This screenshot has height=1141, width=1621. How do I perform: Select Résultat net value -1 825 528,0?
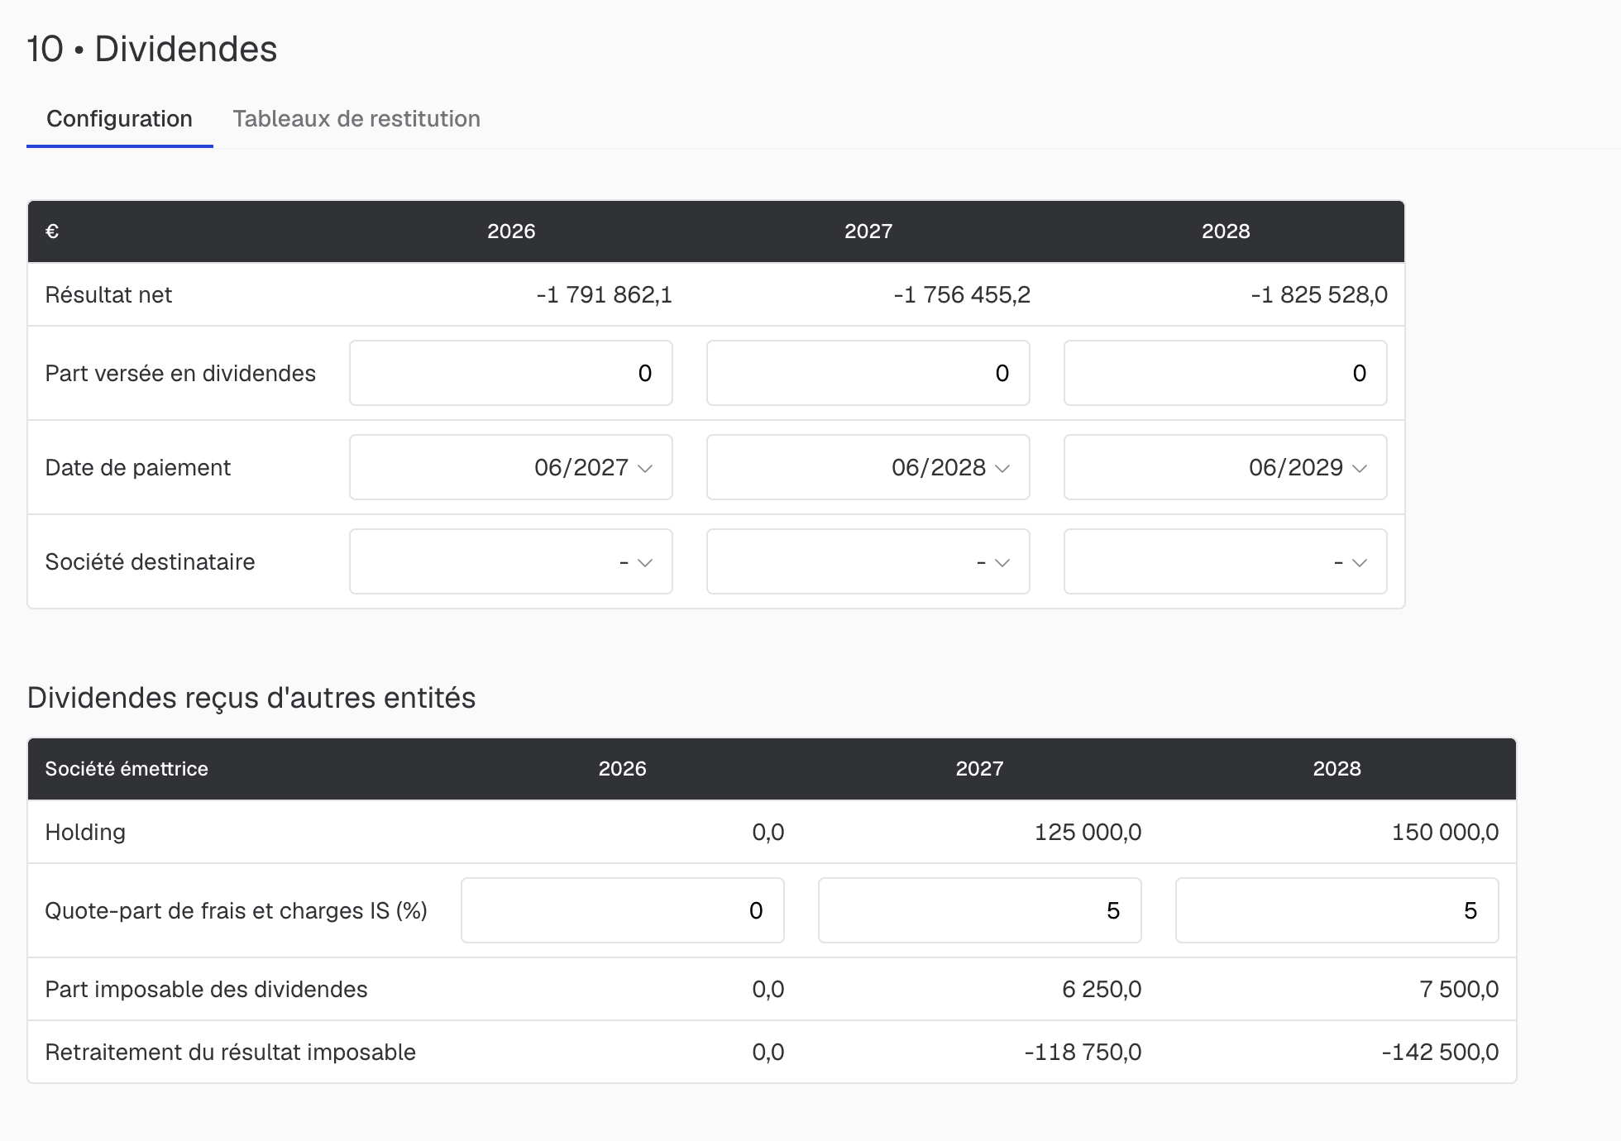(1319, 295)
